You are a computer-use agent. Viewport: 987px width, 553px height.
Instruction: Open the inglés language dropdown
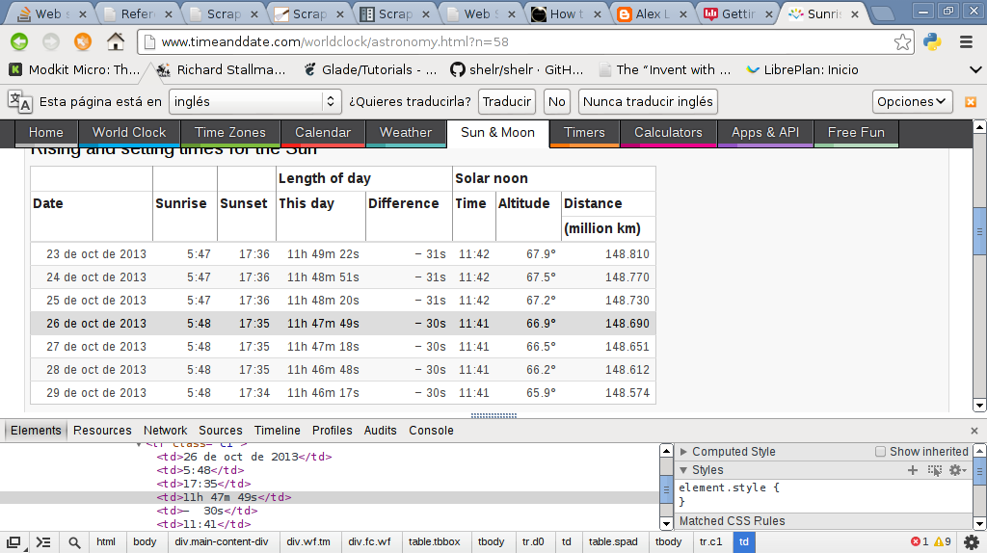point(255,101)
